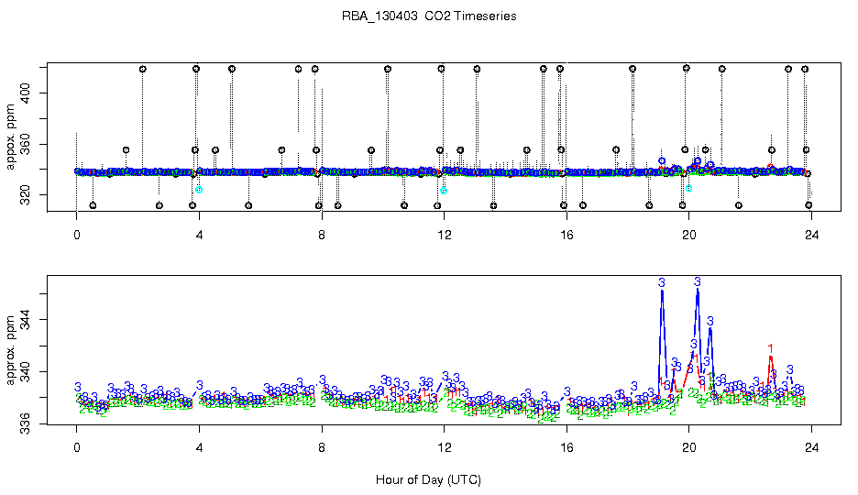Pick hour 16 tick label under lower plot

566,447
